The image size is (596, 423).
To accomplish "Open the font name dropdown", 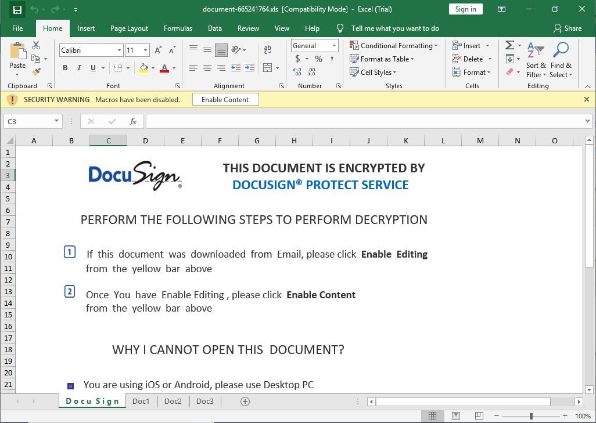I will (119, 50).
